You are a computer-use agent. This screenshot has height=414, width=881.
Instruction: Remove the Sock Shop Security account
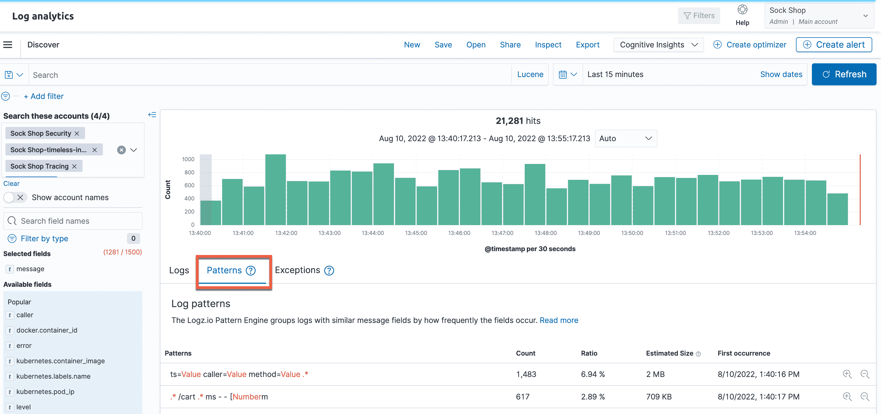pos(77,133)
